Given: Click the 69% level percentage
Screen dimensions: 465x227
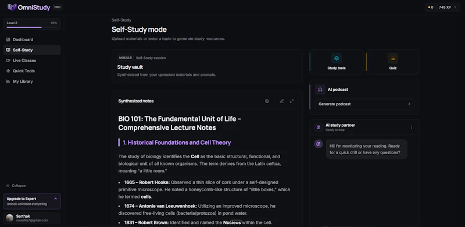Looking at the screenshot, I should pyautogui.click(x=53, y=23).
